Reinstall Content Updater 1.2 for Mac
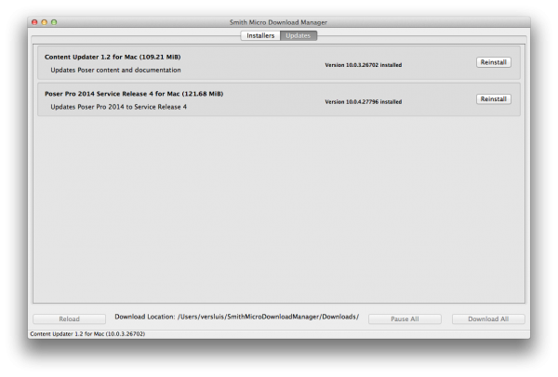558x377 pixels. click(494, 62)
